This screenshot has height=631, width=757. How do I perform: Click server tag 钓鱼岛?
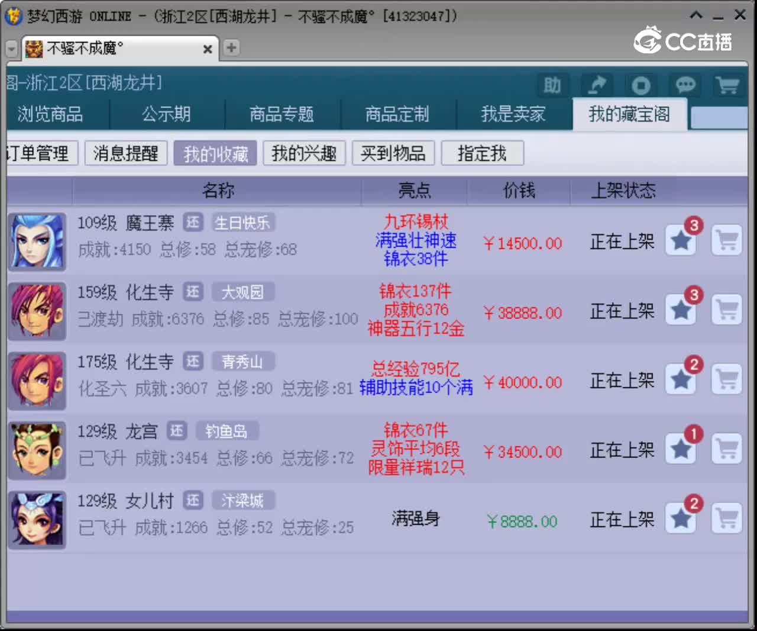coord(227,431)
